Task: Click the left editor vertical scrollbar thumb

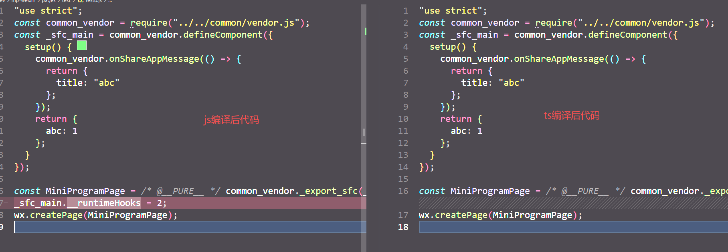Action: point(364,132)
